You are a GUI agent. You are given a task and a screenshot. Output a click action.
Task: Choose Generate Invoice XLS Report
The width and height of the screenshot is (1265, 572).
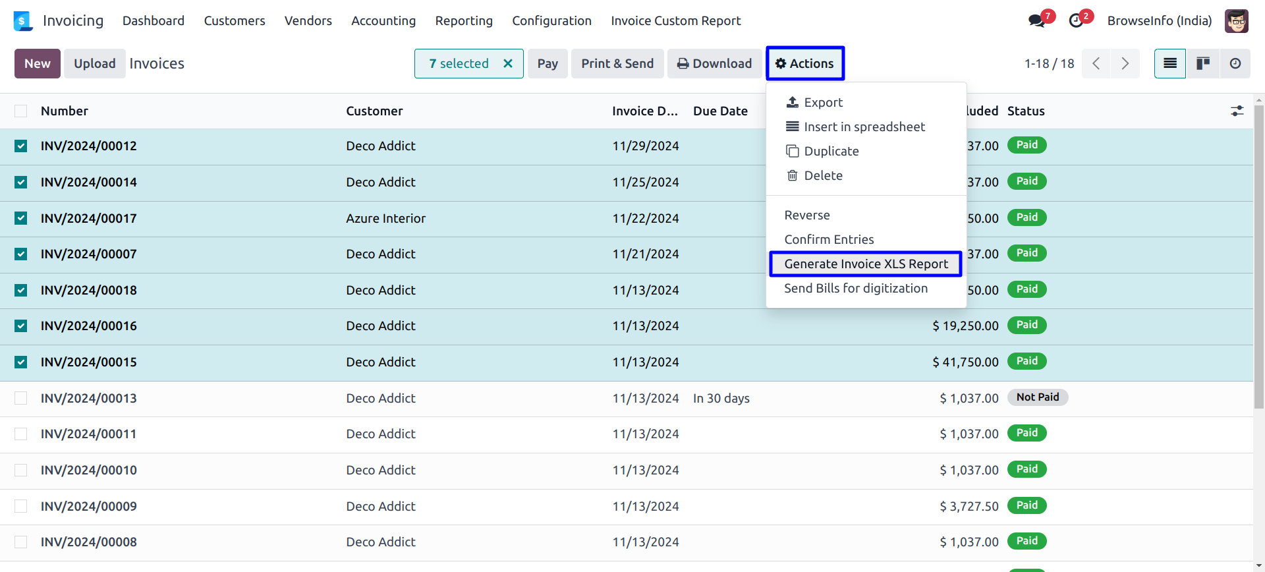click(x=866, y=264)
